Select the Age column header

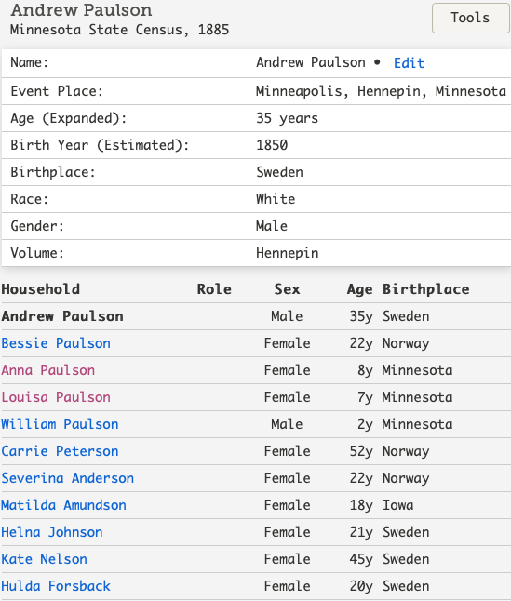[x=359, y=289]
